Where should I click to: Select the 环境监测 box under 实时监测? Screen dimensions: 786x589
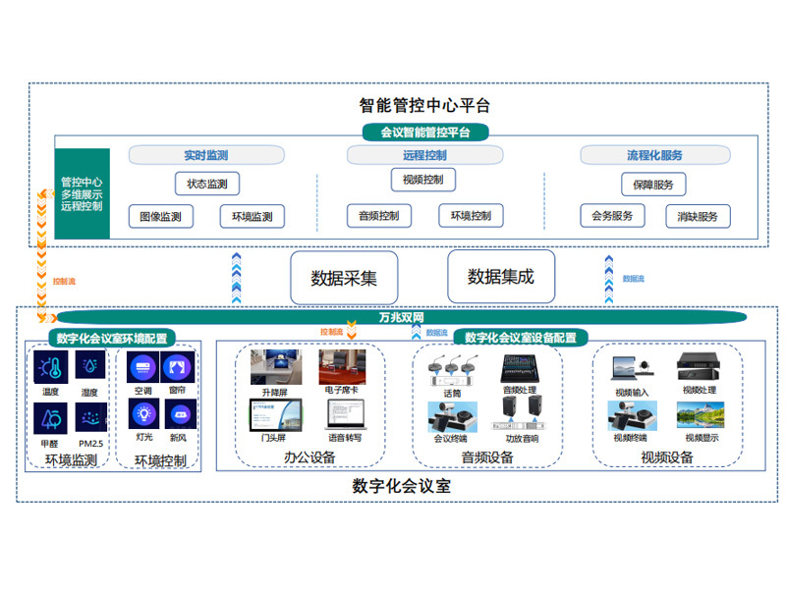tap(253, 217)
